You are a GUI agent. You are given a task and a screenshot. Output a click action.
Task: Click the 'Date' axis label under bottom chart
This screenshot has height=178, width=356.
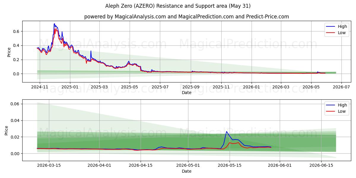(x=187, y=171)
